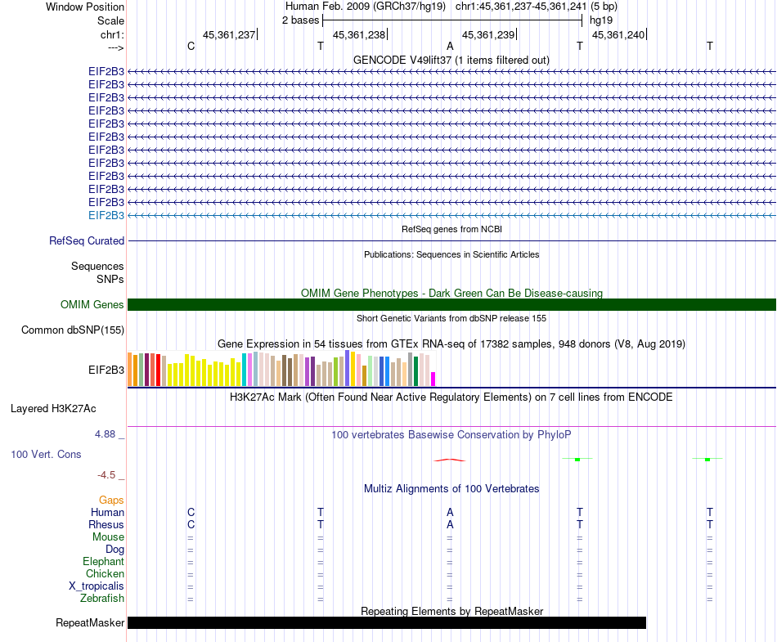This screenshot has width=777, height=642.
Task: Click the RefSeq Curated track label
Action: point(86,240)
